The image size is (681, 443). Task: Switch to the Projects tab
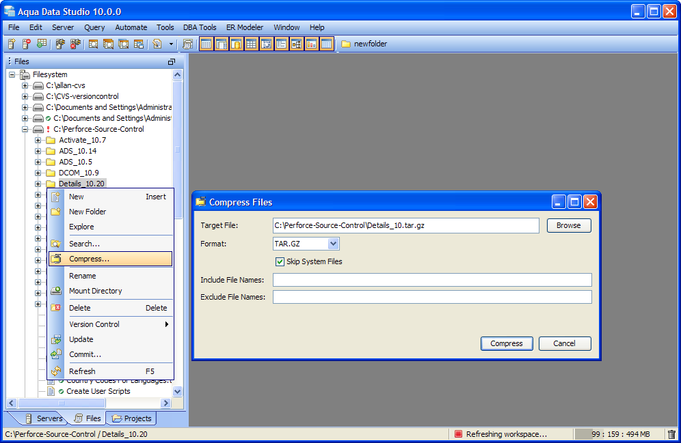pos(131,418)
